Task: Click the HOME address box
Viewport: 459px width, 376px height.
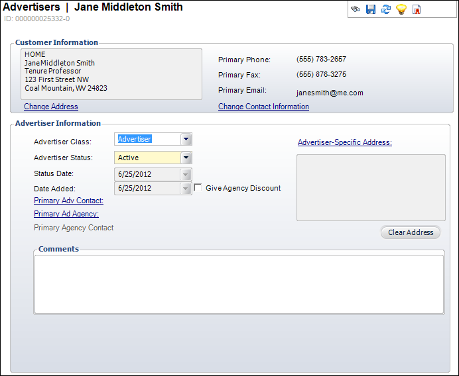Action: 111,73
